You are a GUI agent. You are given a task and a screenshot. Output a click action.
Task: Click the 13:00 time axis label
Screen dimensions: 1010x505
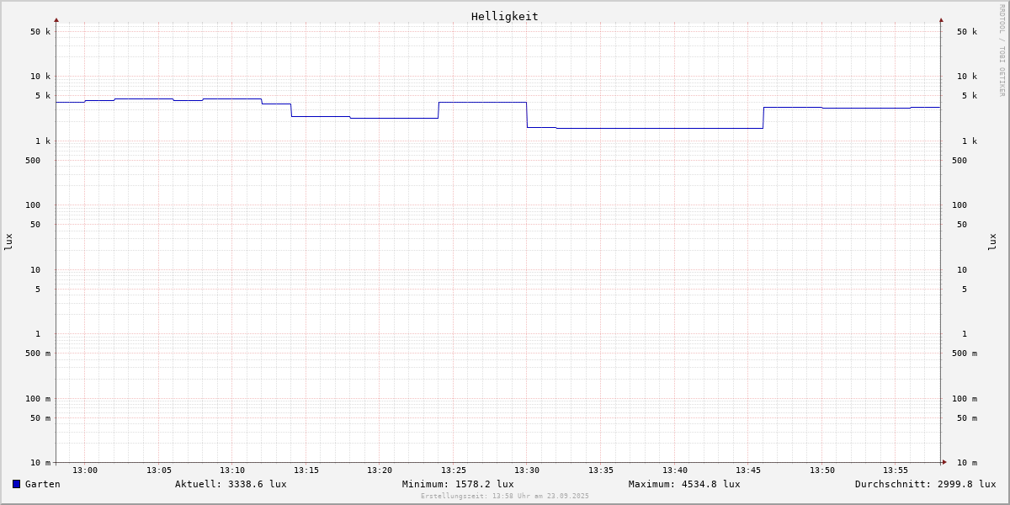pos(85,470)
